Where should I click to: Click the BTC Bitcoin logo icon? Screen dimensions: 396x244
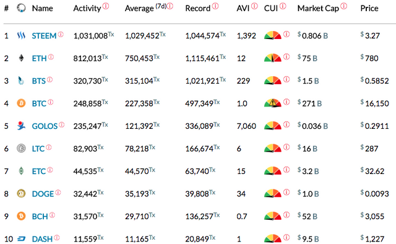(21, 103)
